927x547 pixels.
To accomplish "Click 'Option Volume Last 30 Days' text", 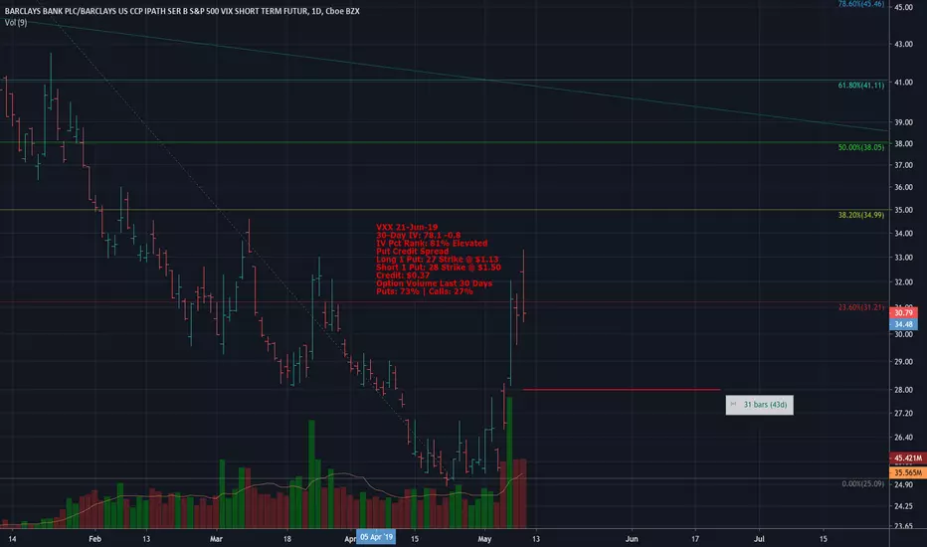I will coord(434,283).
